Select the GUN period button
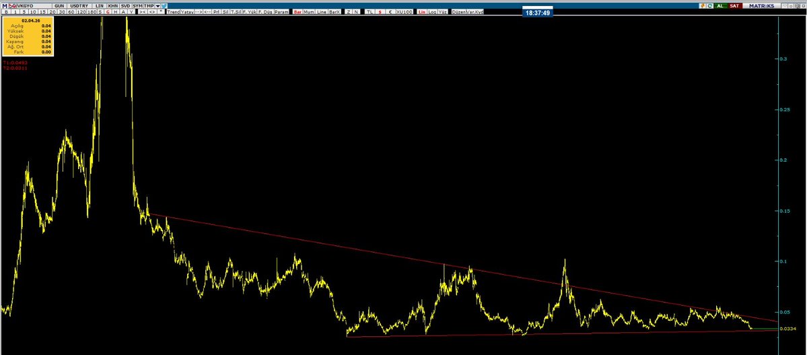The width and height of the screenshot is (807, 355). pos(59,5)
